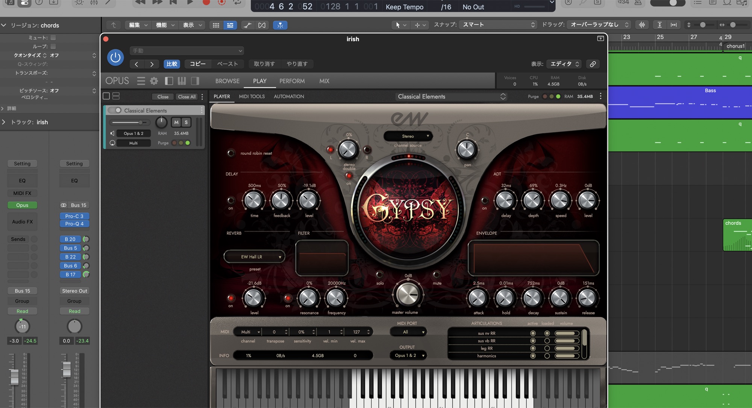
Task: Toggle the ADT on button
Action: tap(485, 200)
